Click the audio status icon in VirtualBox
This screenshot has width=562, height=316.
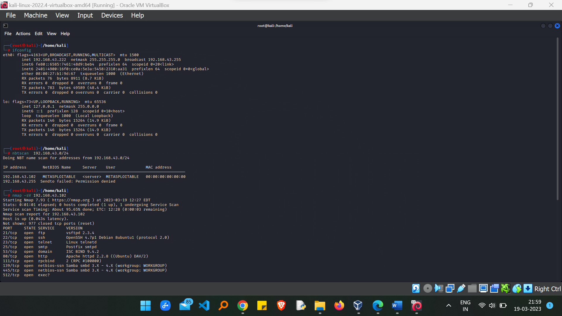pyautogui.click(x=439, y=288)
